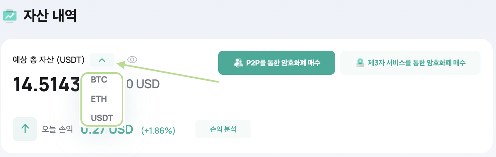Viewport: 496px width, 157px height.
Task: Click the icon in the 제3자 서비스 button
Action: click(361, 63)
